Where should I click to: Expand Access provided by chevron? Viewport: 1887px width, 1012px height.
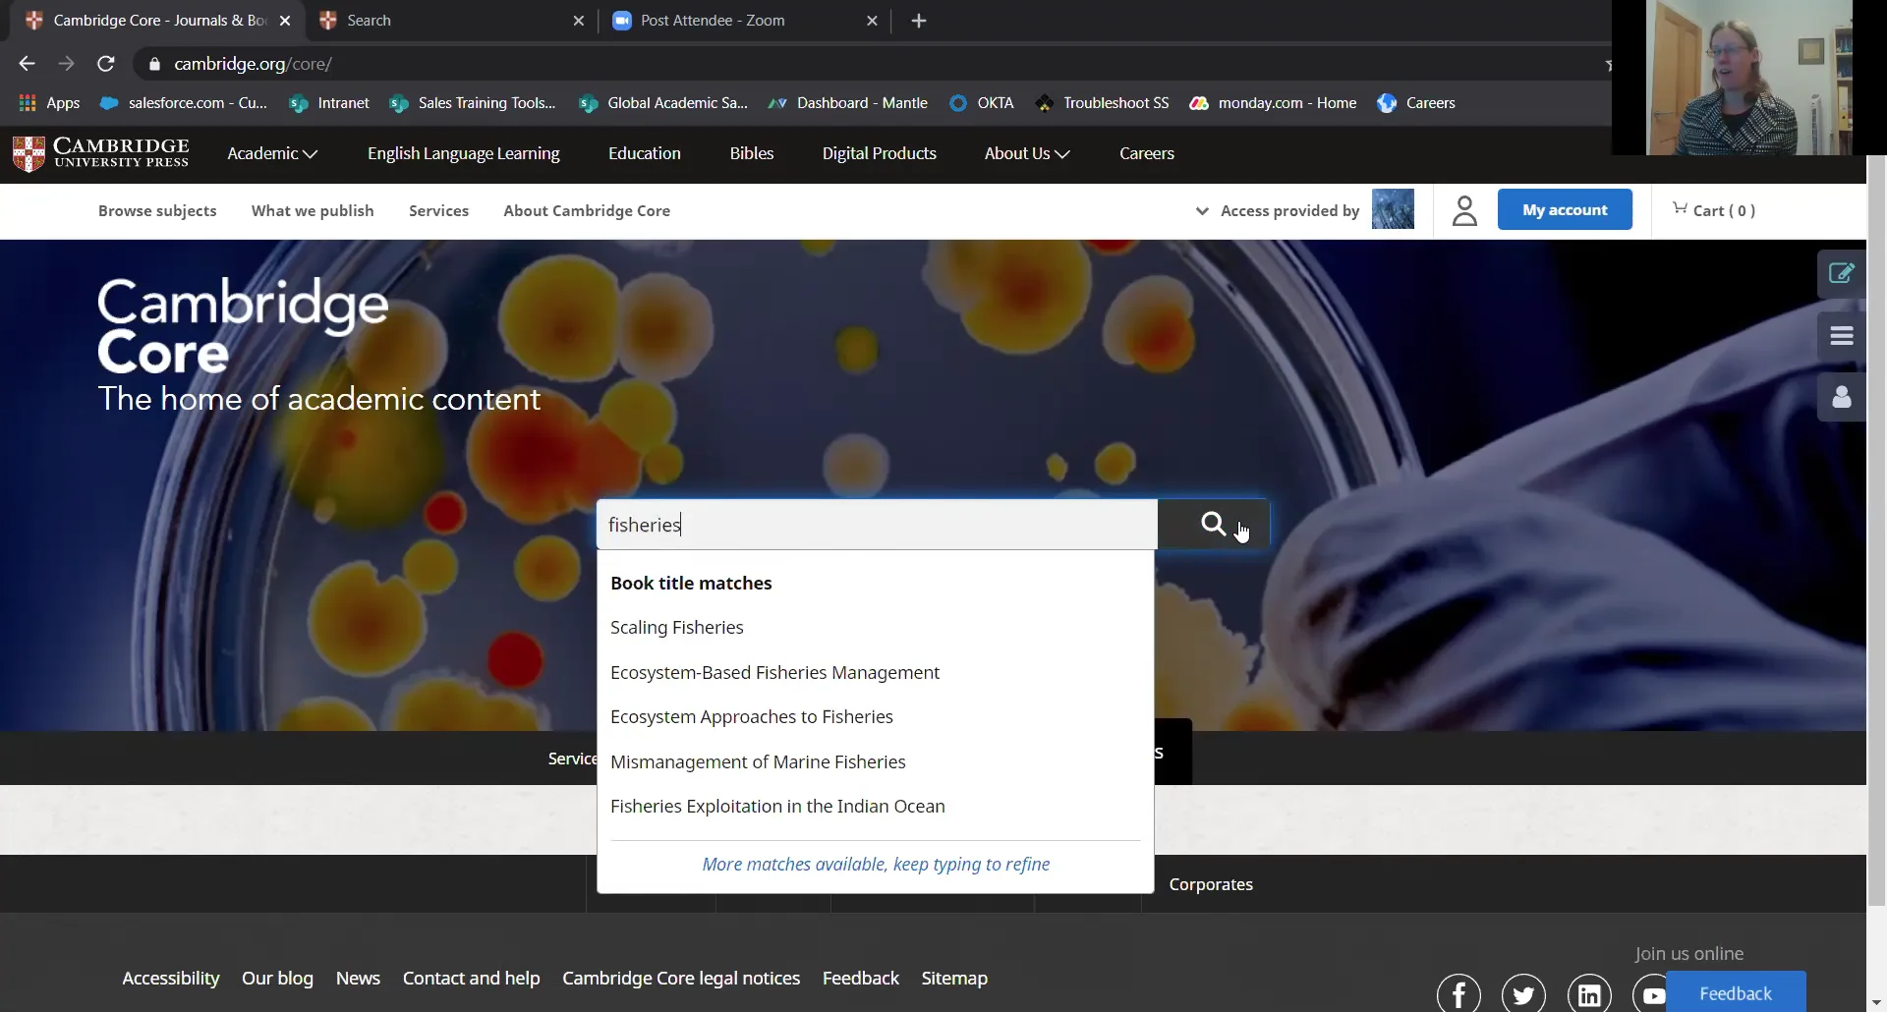pos(1202,210)
